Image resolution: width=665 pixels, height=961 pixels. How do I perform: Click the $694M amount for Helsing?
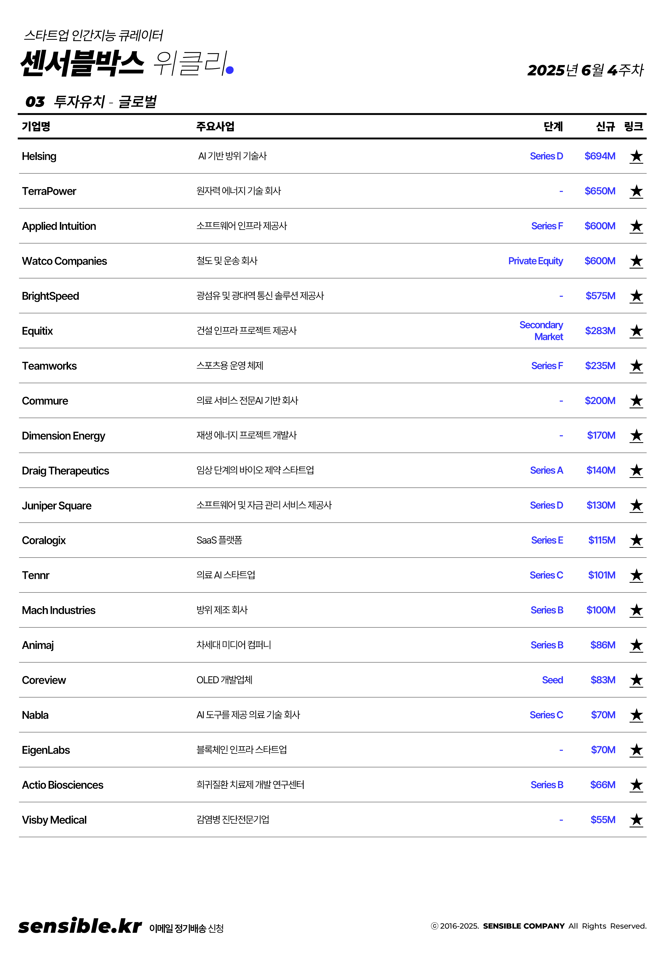click(x=600, y=156)
